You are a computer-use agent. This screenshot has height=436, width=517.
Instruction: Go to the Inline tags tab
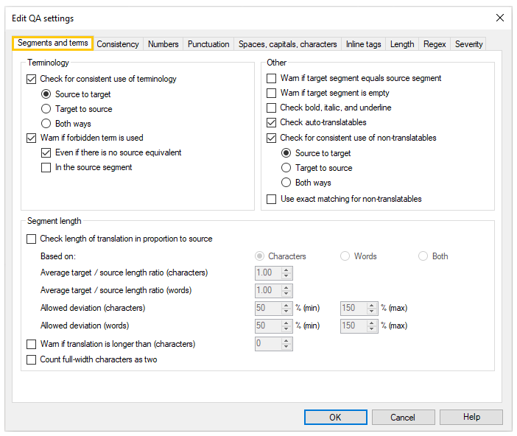click(x=363, y=44)
